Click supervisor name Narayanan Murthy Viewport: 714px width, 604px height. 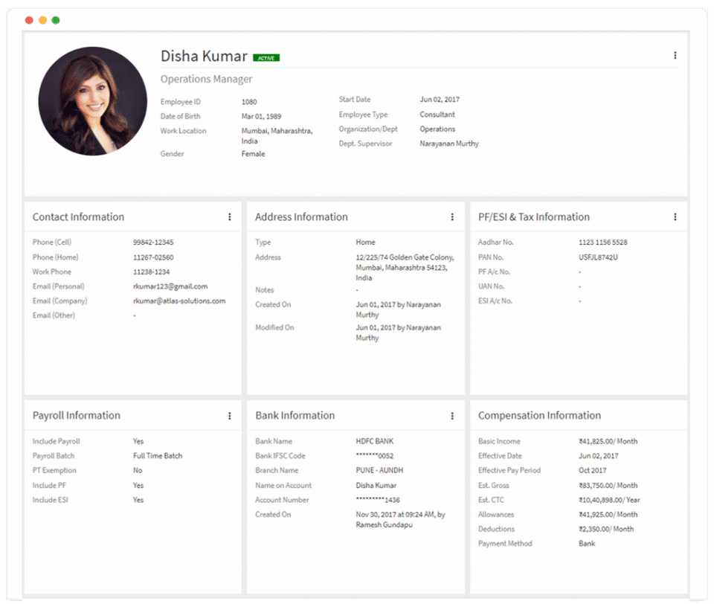449,144
